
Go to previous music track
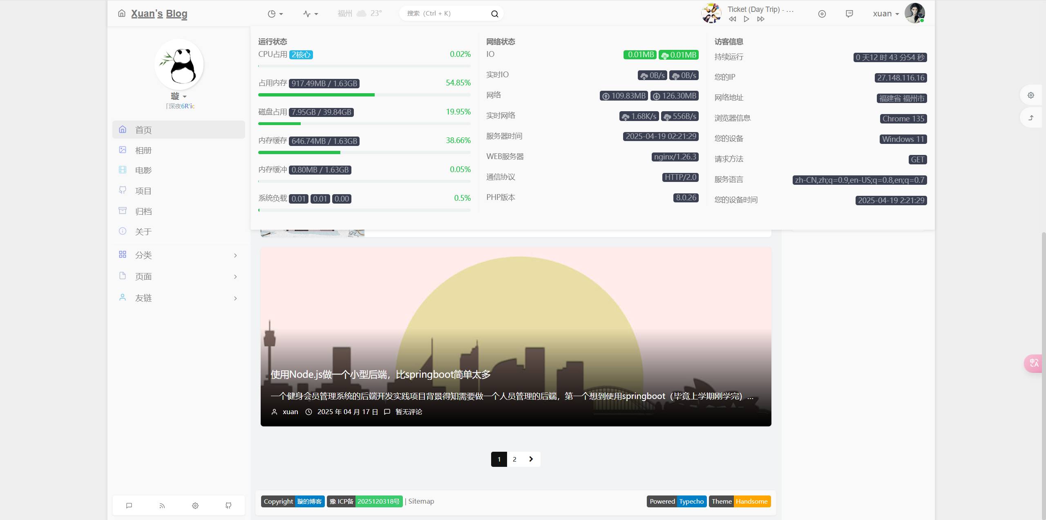[732, 19]
